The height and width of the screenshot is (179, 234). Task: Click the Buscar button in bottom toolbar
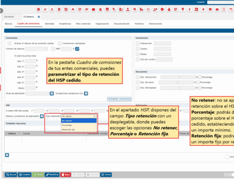coord(11,175)
